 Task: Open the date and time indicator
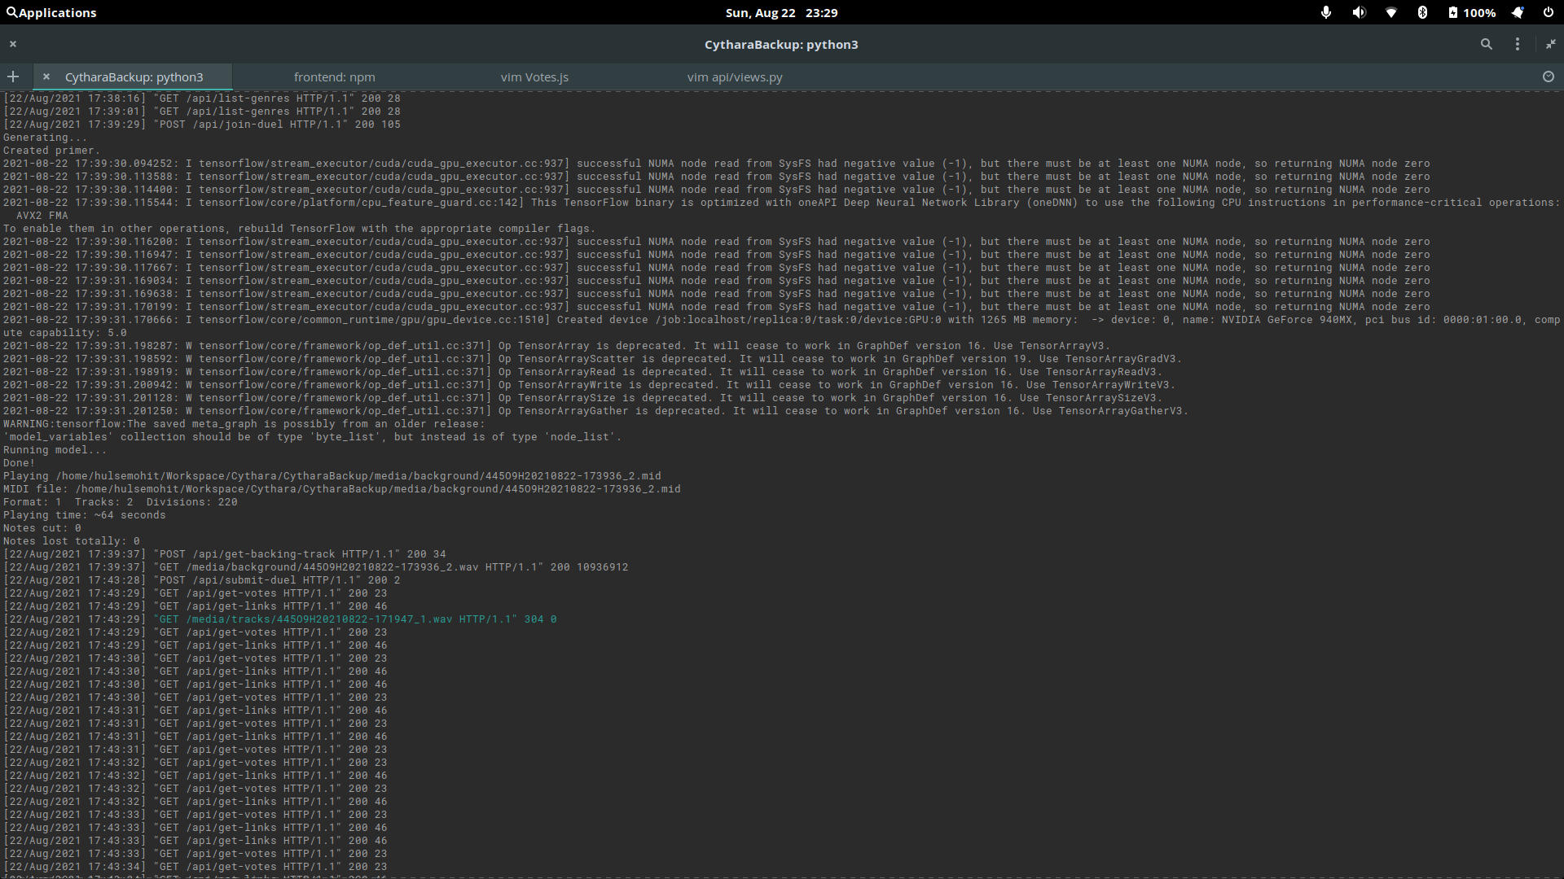[x=780, y=12]
